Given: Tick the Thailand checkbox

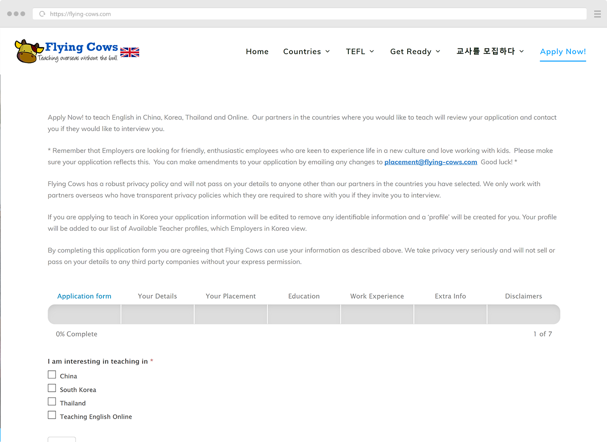Looking at the screenshot, I should click(x=52, y=402).
